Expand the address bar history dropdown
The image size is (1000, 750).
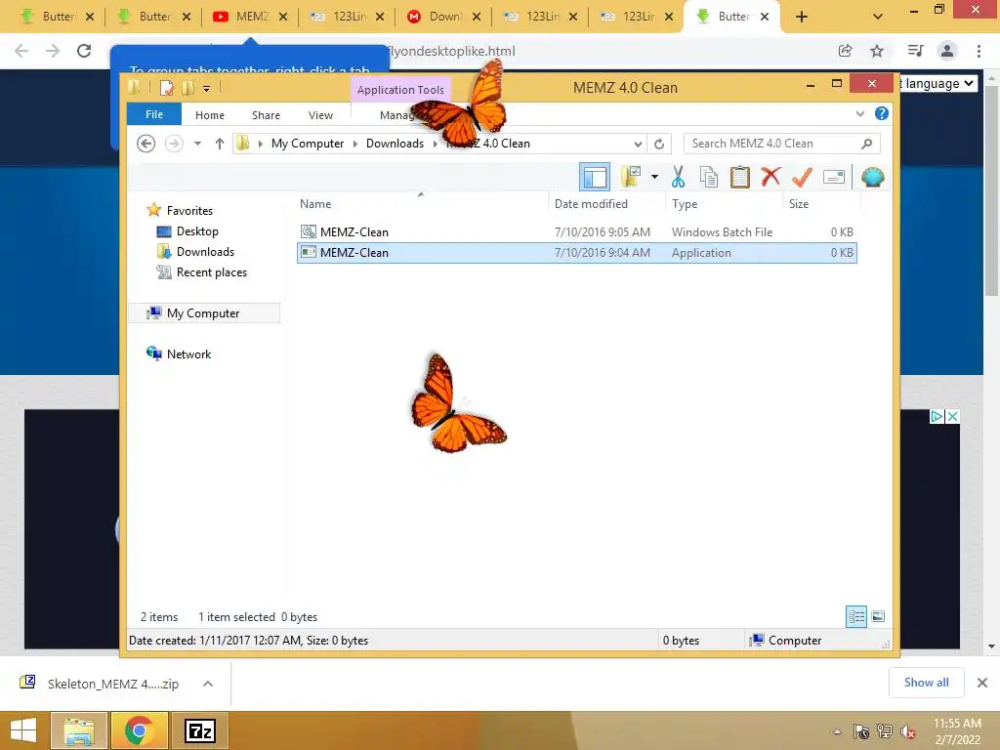click(637, 144)
